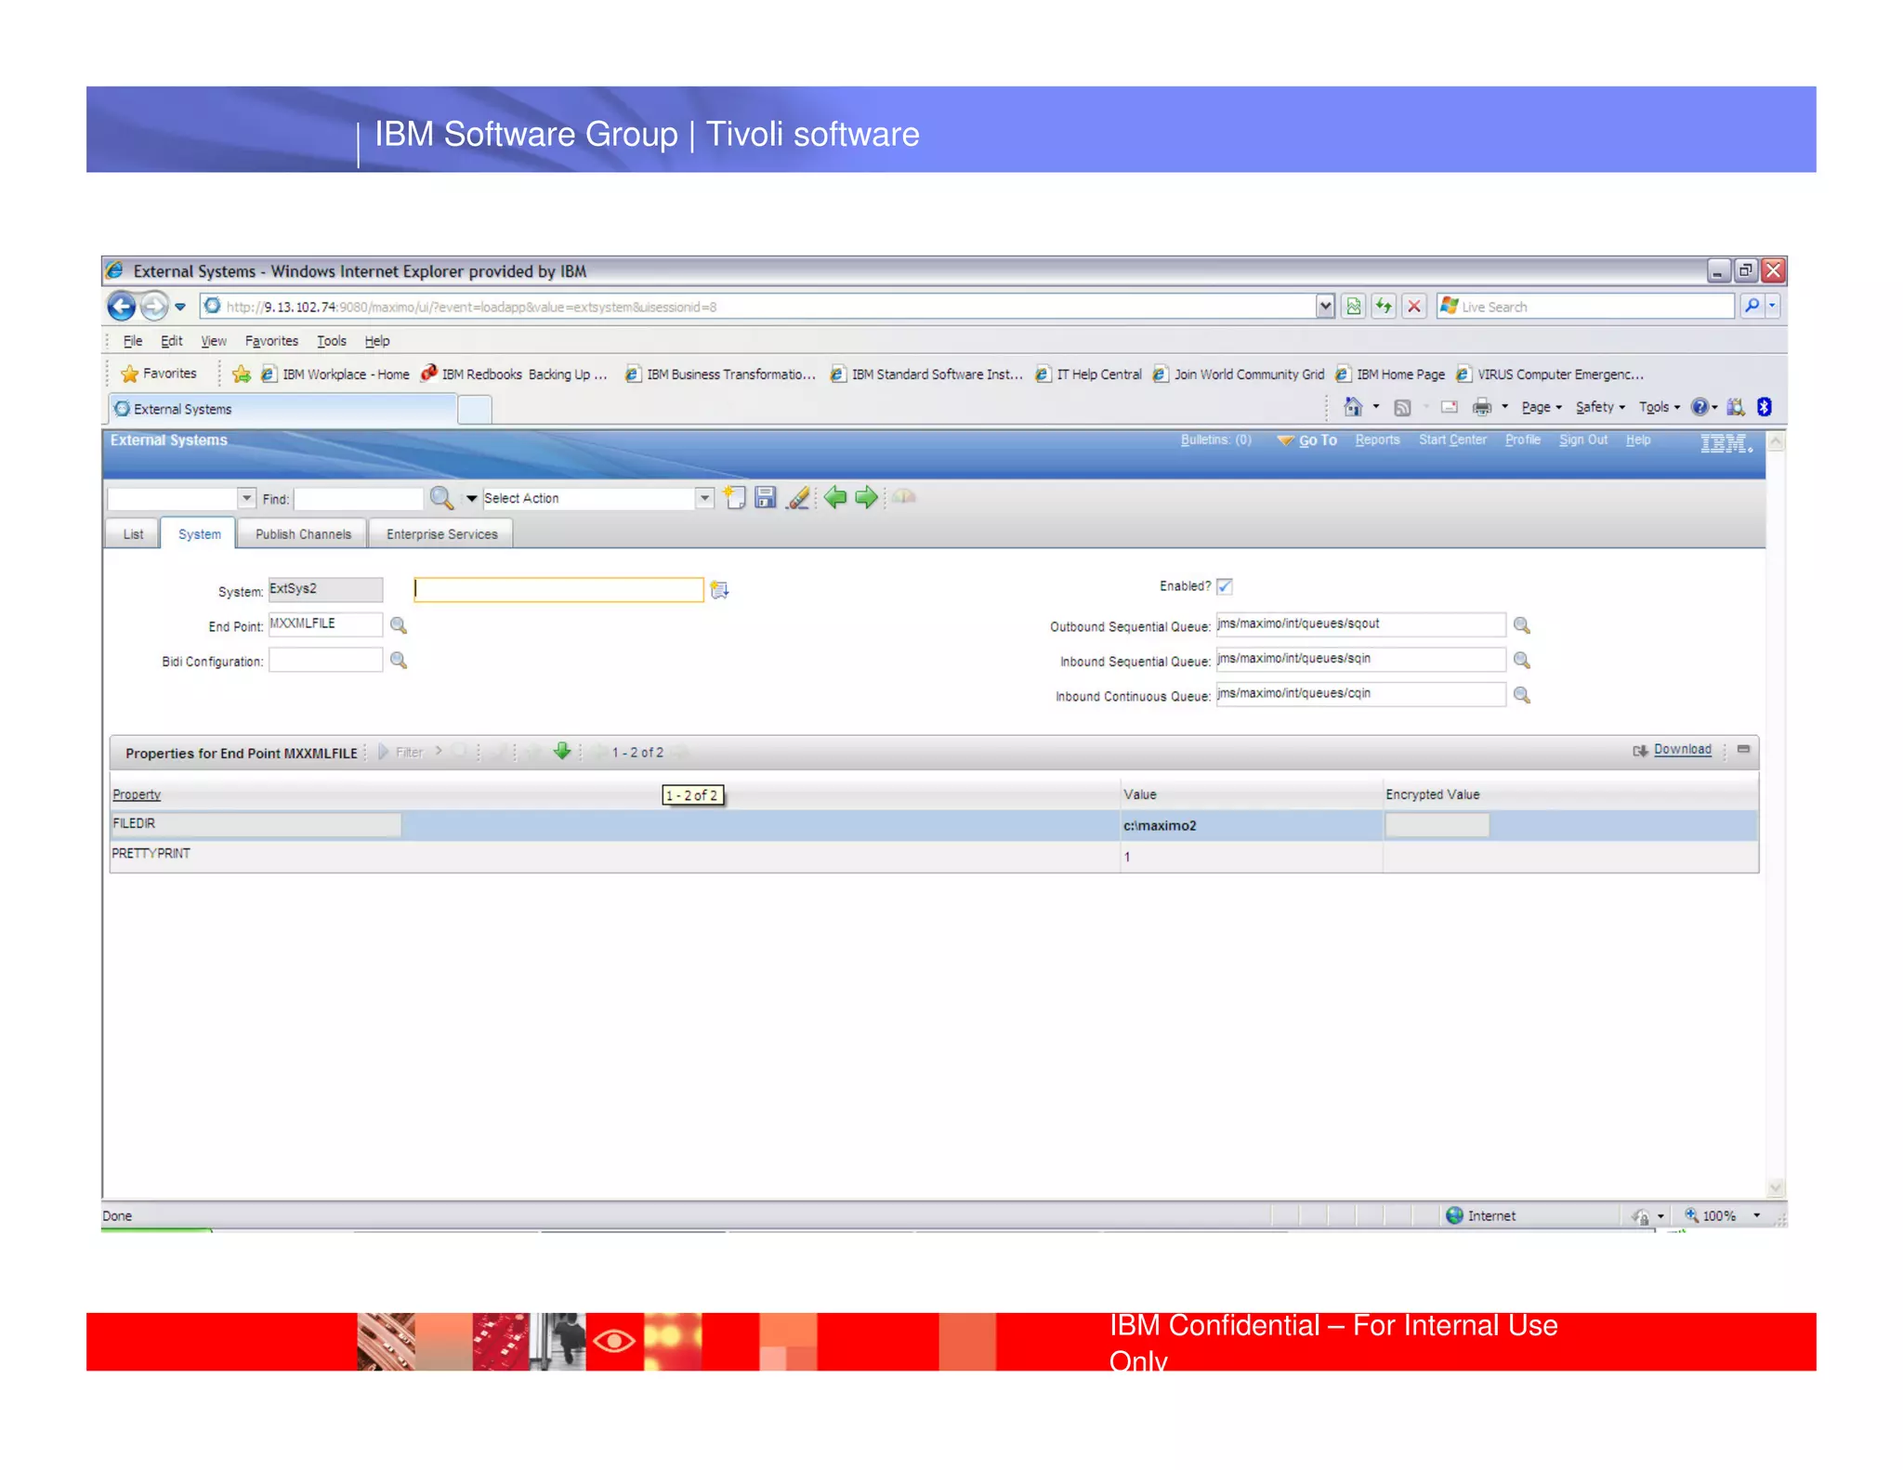Open recent pages dropdown arrow
The width and height of the screenshot is (1903, 1470).
pos(180,307)
